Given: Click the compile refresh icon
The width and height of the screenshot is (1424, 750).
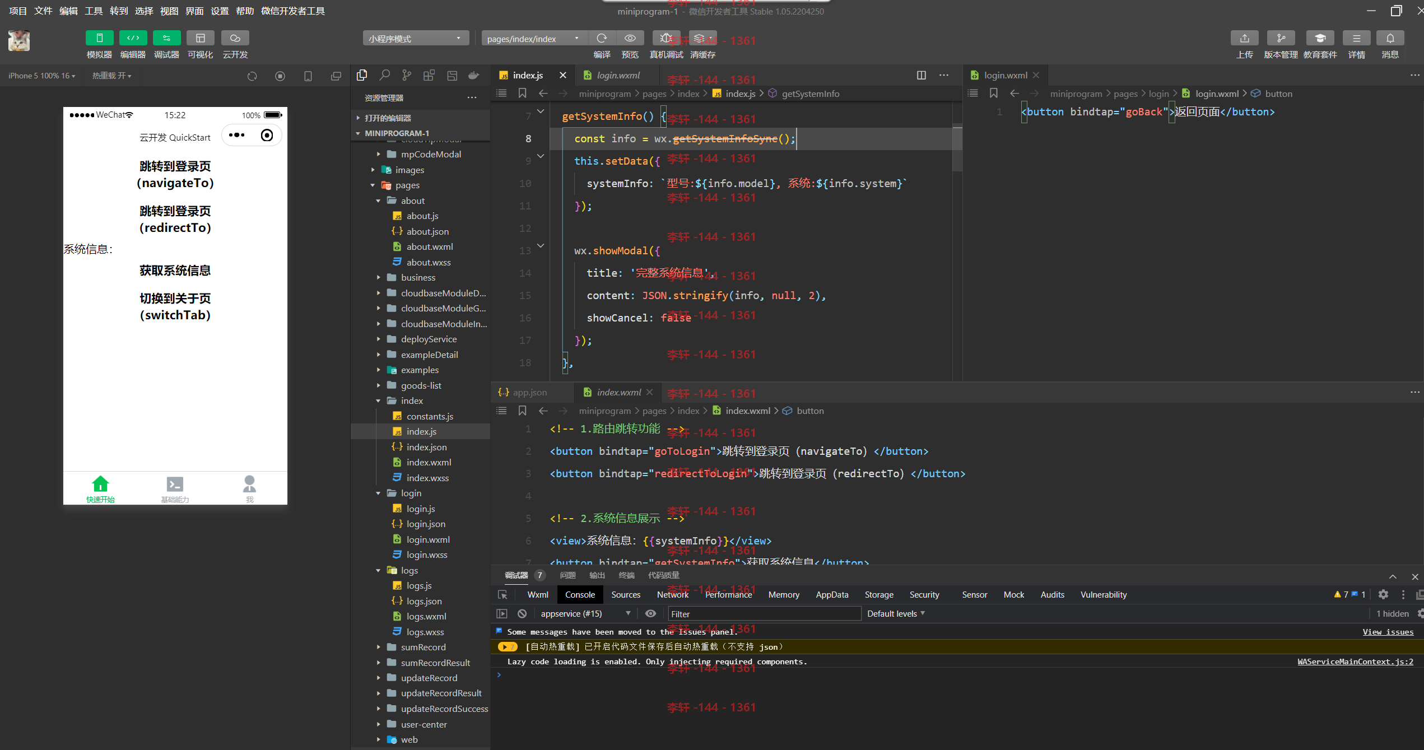Looking at the screenshot, I should click(x=602, y=38).
